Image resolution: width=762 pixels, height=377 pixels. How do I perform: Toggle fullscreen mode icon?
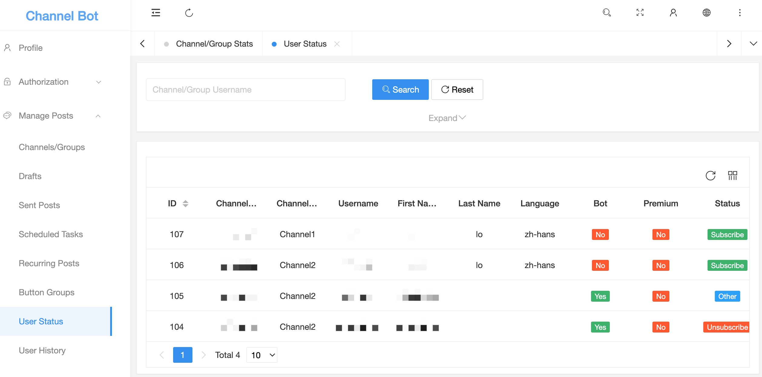(640, 12)
